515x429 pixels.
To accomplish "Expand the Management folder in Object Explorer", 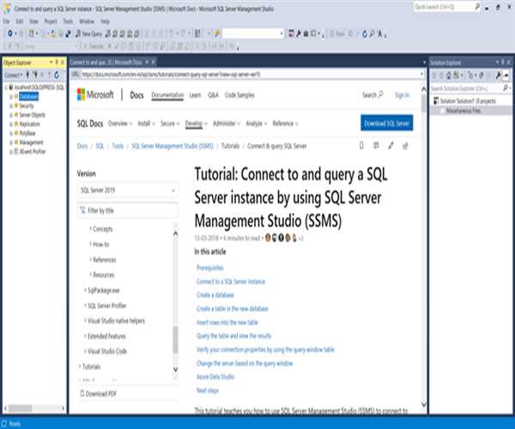I will click(x=12, y=142).
